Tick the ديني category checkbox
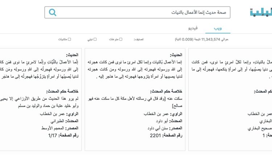272x156 pixels. pyautogui.click(x=95, y=39)
